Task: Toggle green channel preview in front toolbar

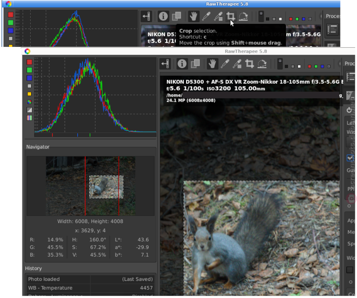Action: coord(316,66)
